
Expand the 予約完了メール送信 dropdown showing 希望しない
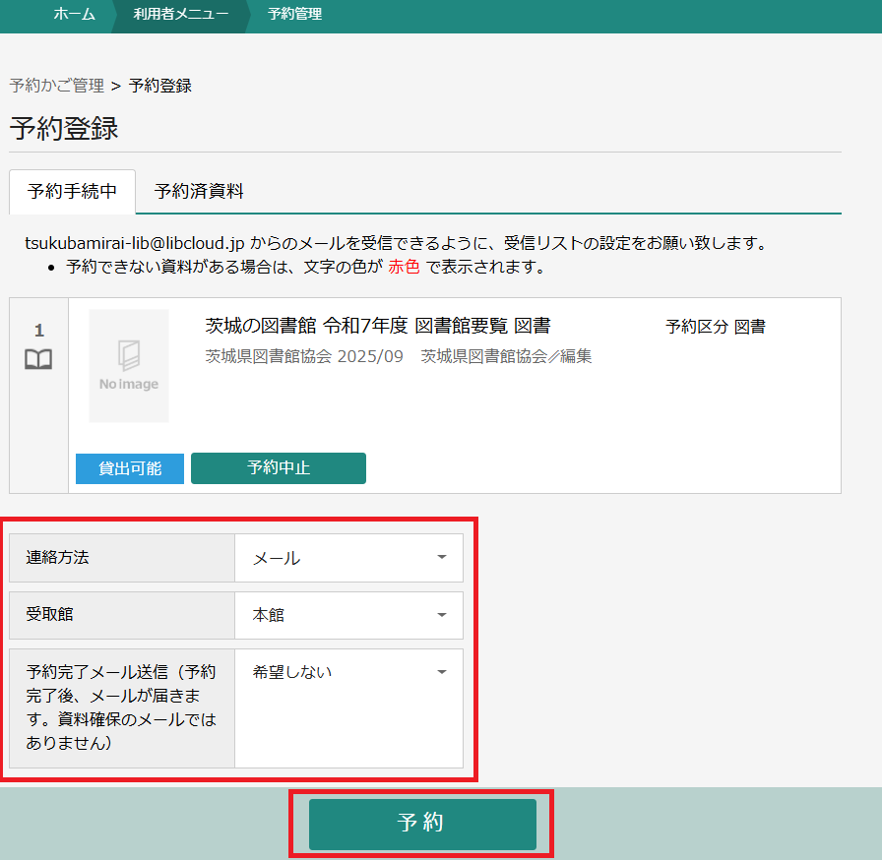pyautogui.click(x=348, y=672)
